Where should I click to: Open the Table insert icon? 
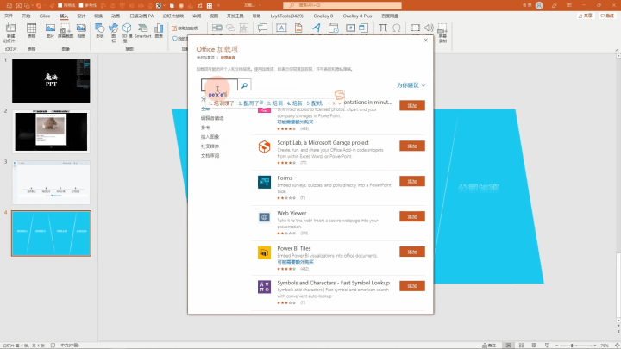click(31, 28)
